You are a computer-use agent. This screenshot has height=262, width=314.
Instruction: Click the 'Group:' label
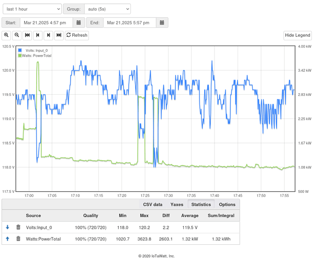tap(74, 9)
